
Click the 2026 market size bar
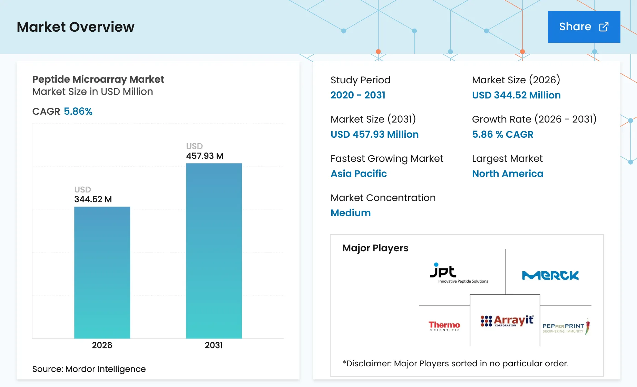click(x=102, y=272)
